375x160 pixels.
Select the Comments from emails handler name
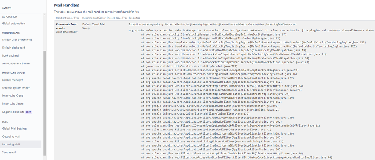pyautogui.click(x=67, y=26)
